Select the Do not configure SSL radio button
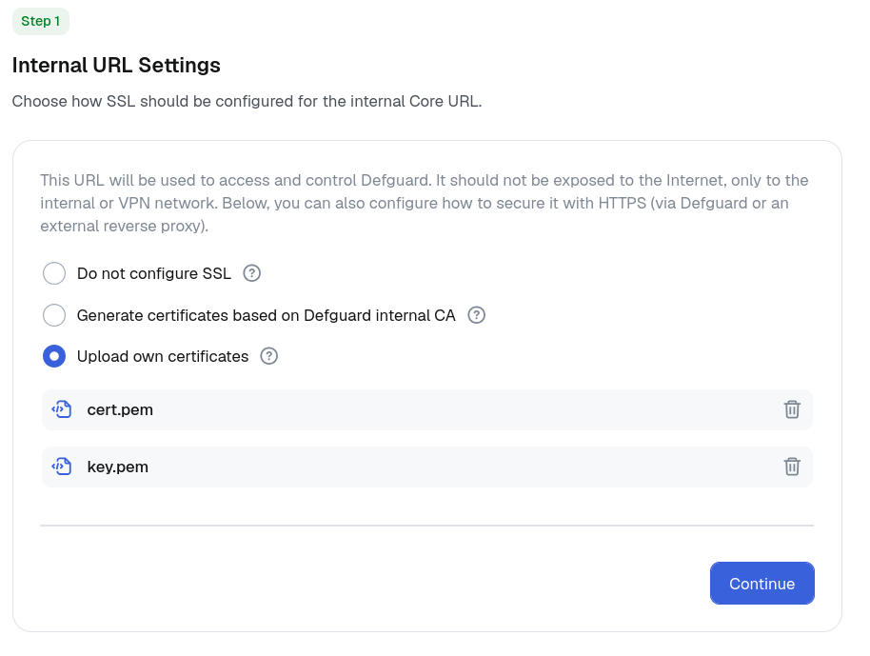The height and width of the screenshot is (656, 870). [x=54, y=273]
